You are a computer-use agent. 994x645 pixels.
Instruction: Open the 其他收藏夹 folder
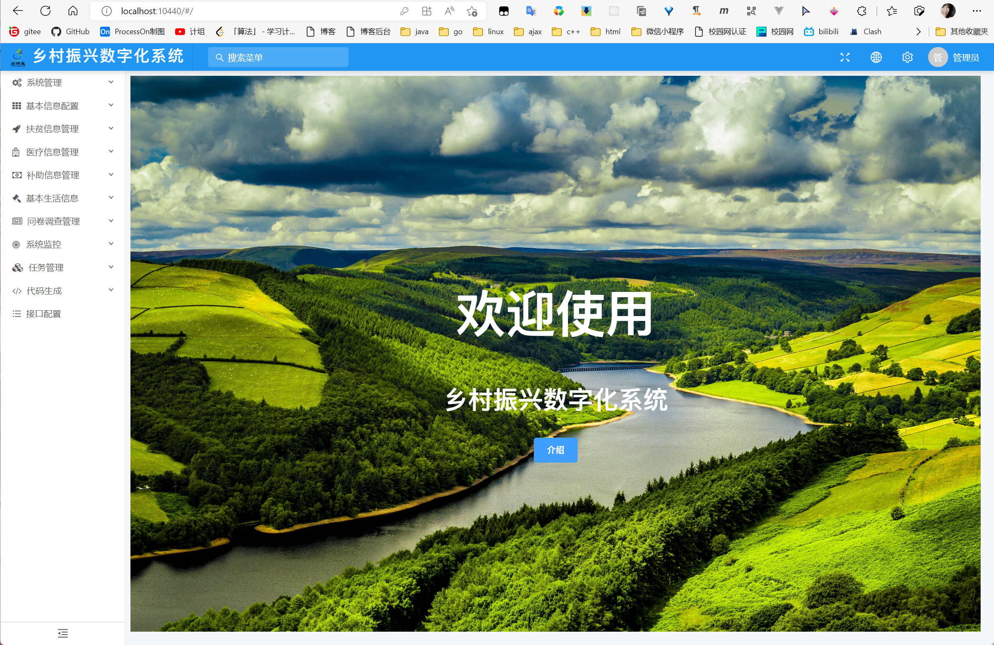point(962,32)
